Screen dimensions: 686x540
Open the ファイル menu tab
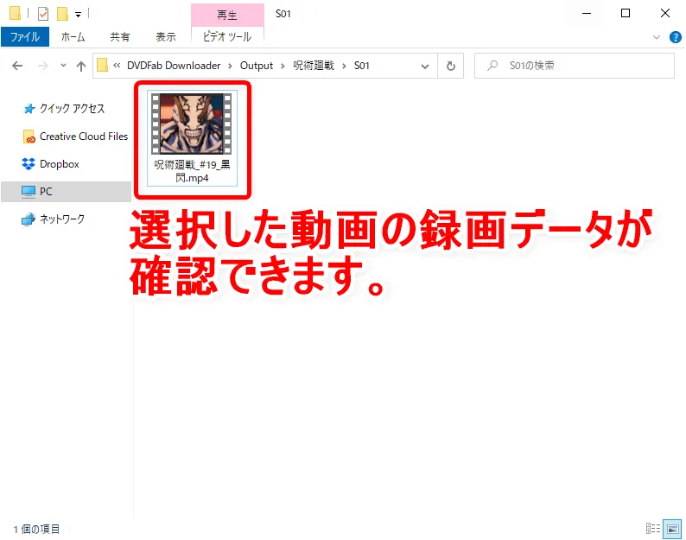pyautogui.click(x=25, y=37)
